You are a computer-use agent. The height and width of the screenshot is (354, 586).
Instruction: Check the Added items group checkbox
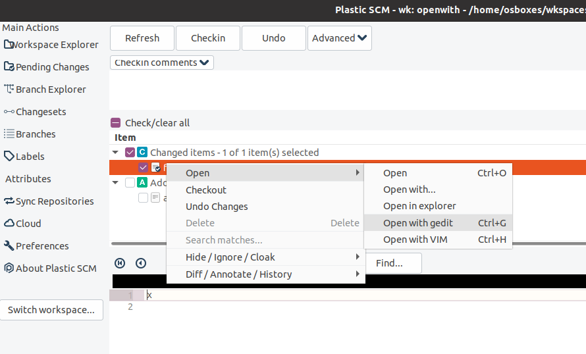click(130, 183)
